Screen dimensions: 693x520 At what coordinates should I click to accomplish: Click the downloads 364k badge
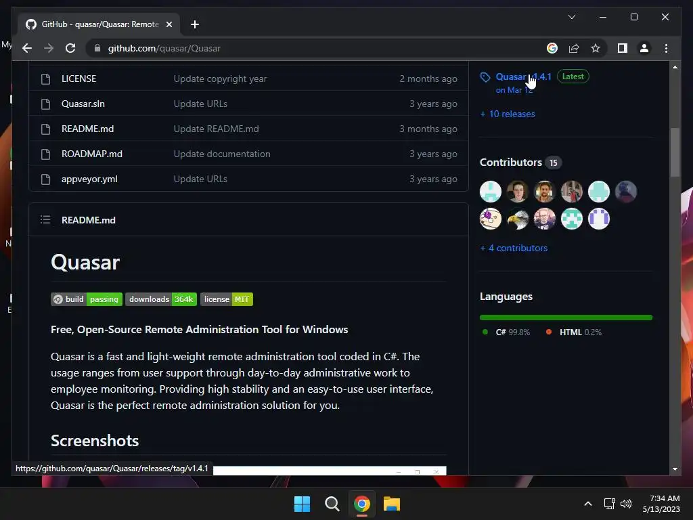coord(161,299)
